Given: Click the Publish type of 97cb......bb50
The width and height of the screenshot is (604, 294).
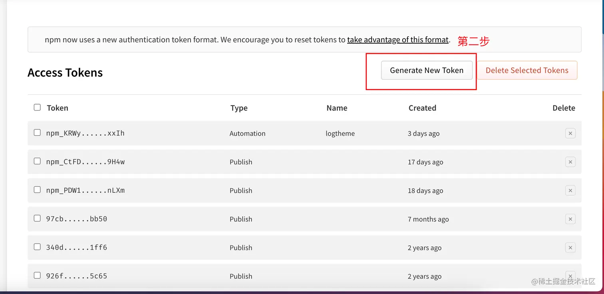Looking at the screenshot, I should click(x=241, y=219).
